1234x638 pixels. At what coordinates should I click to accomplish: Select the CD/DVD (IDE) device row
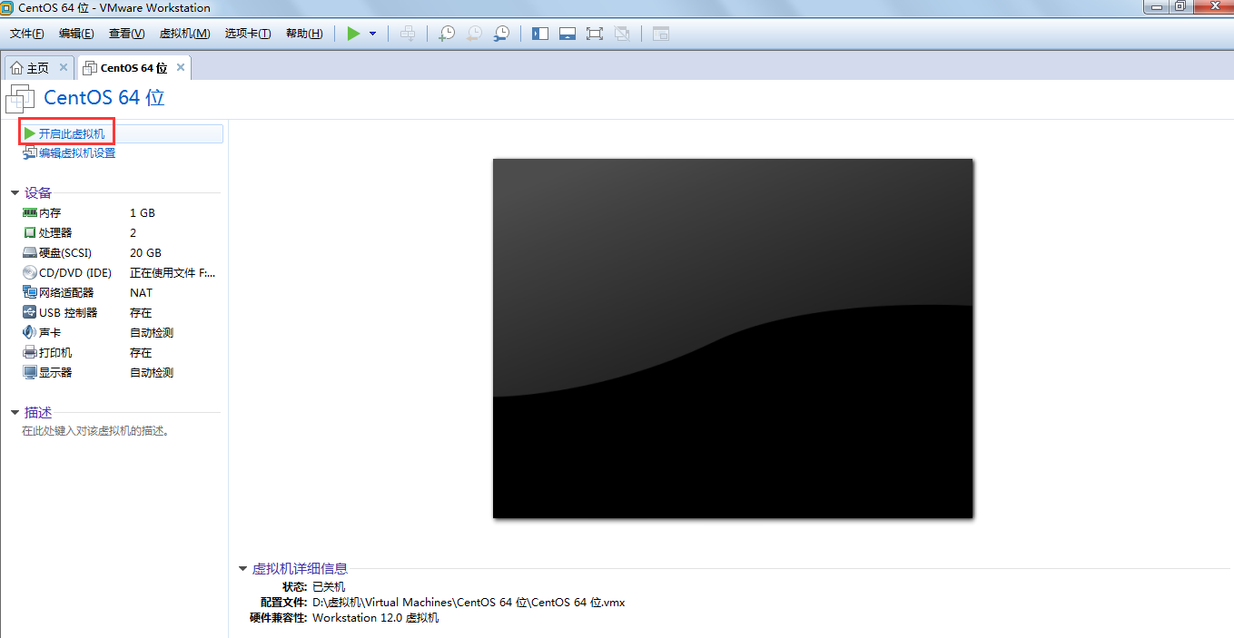coord(120,273)
